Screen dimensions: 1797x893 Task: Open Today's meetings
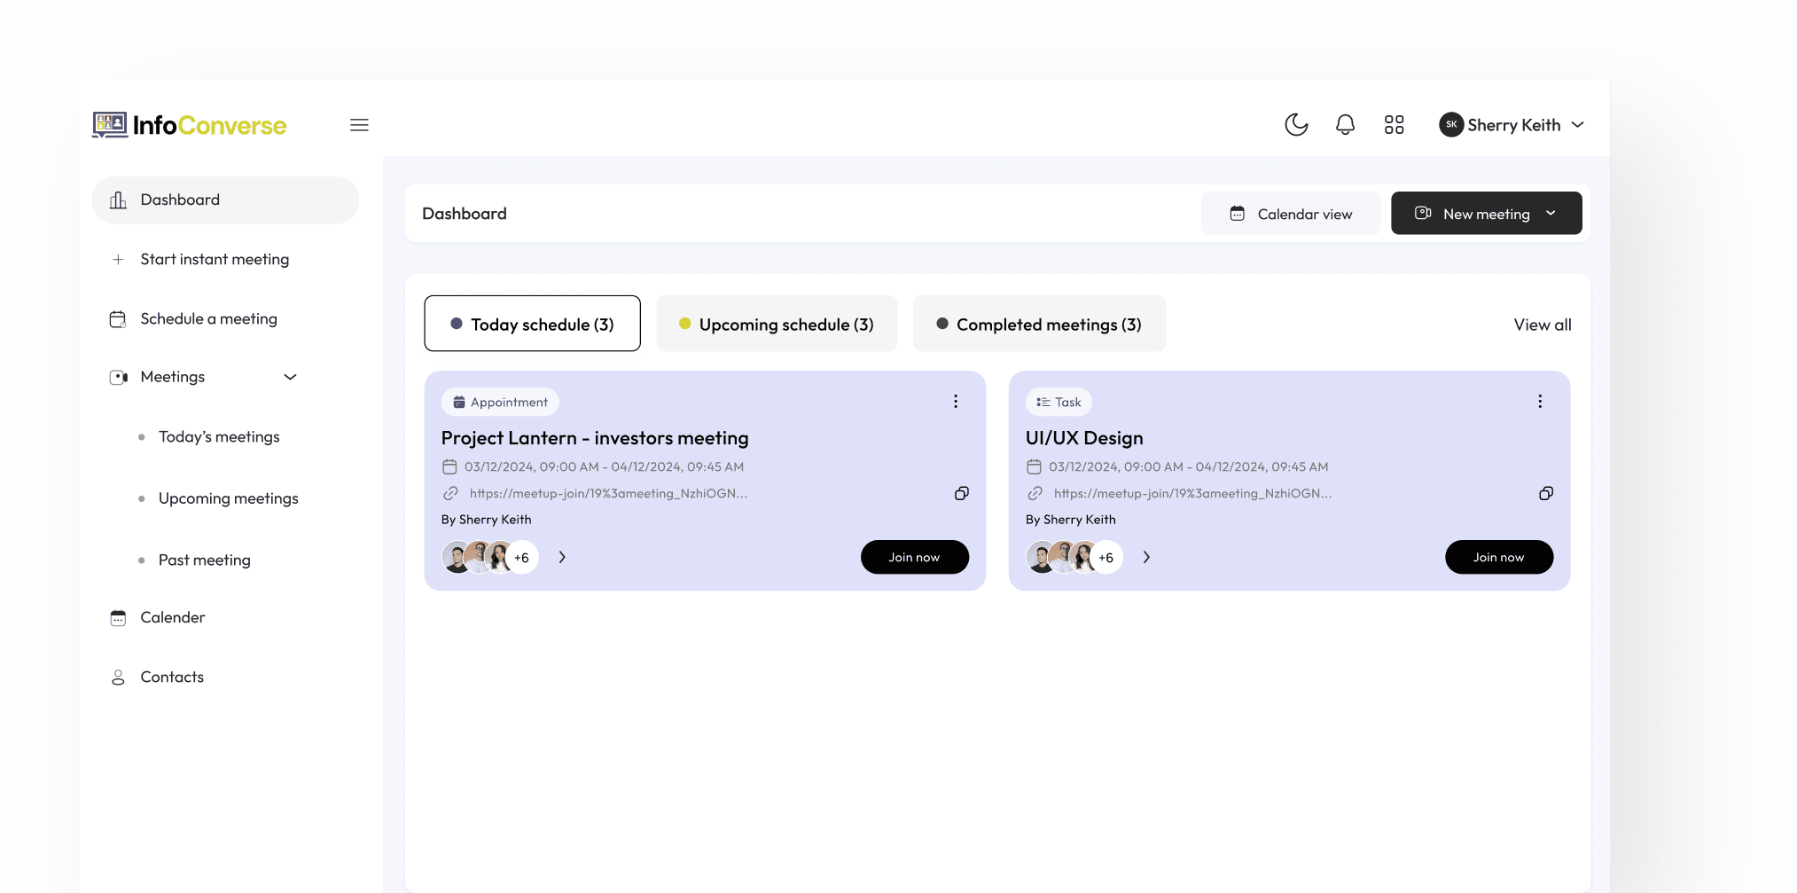click(x=219, y=437)
